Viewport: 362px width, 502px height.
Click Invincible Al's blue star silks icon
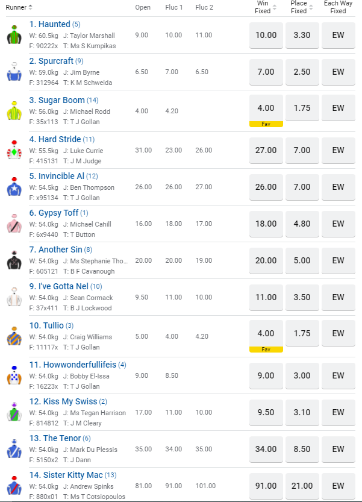pyautogui.click(x=13, y=187)
